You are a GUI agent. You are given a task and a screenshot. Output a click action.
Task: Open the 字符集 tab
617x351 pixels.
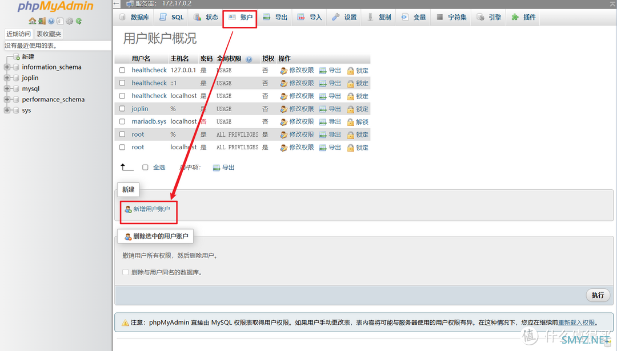pos(452,17)
